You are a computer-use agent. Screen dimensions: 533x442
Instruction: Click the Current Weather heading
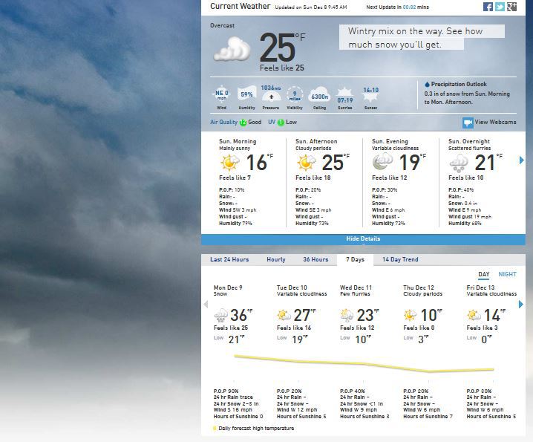pyautogui.click(x=241, y=6)
